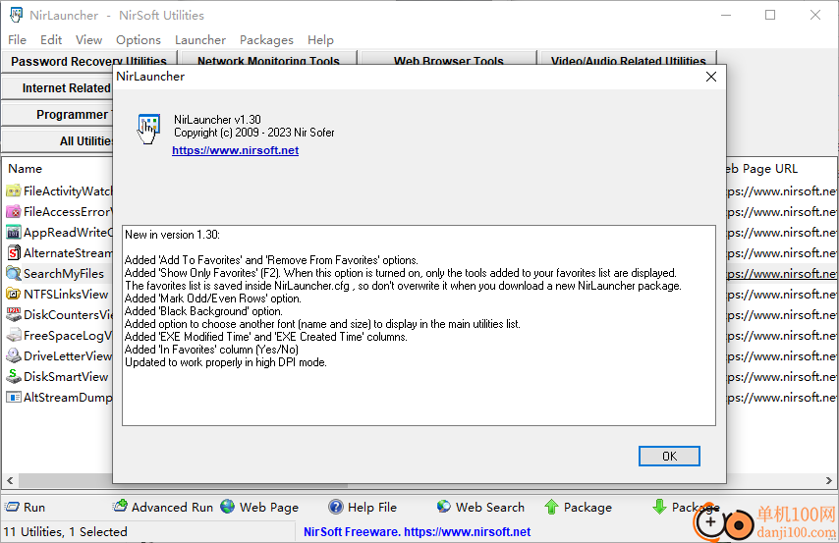Click the green down-arrow Package icon
This screenshot has height=543, width=839.
click(660, 507)
